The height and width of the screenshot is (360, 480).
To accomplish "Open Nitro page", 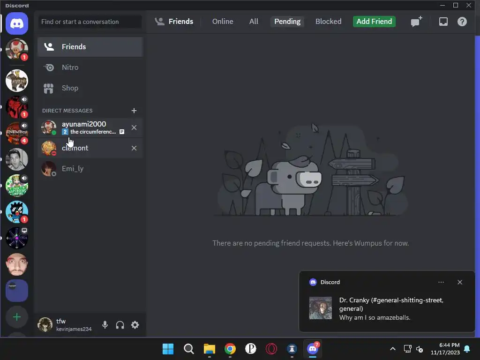I will tap(90, 67).
